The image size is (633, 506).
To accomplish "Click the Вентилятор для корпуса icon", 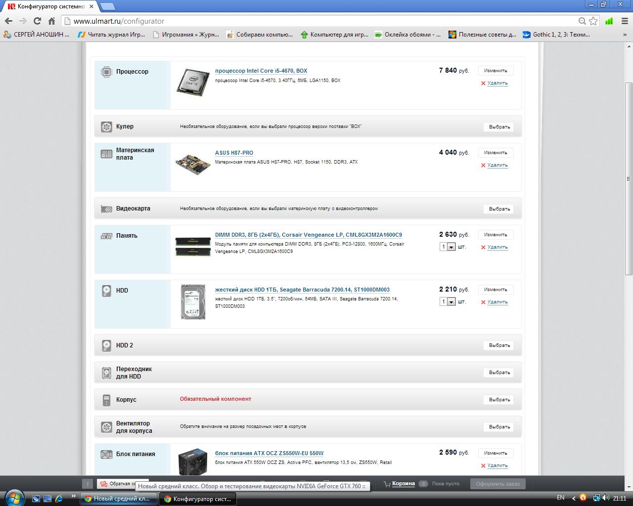I will click(x=106, y=427).
